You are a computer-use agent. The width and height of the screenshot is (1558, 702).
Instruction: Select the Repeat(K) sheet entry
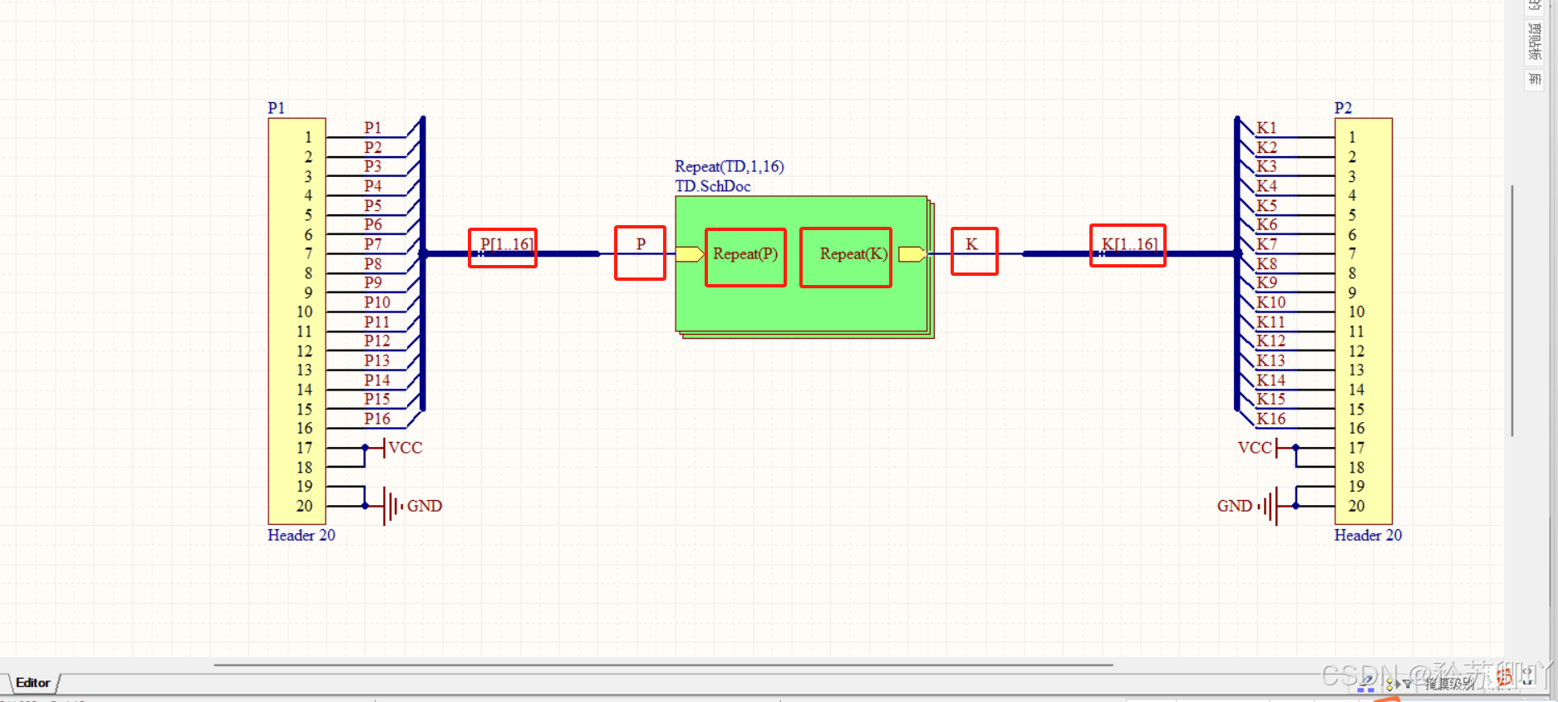click(853, 254)
